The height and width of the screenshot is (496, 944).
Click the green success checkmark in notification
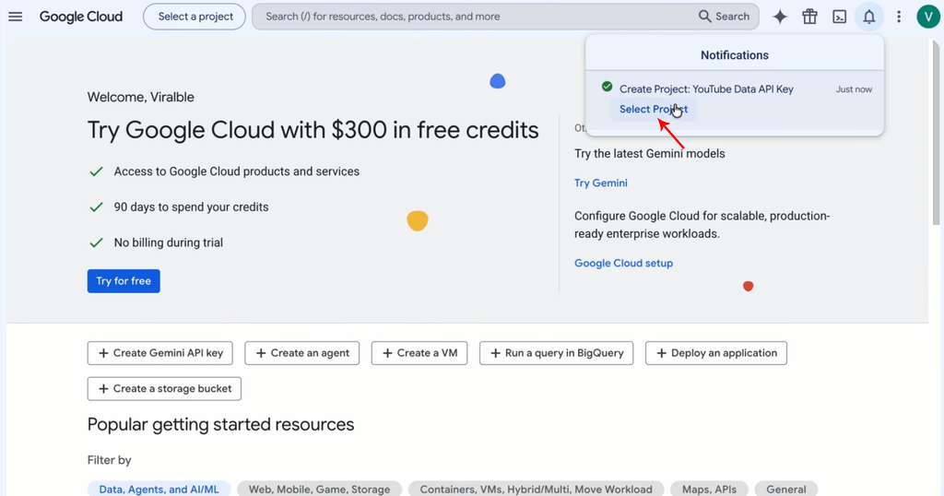tap(607, 87)
